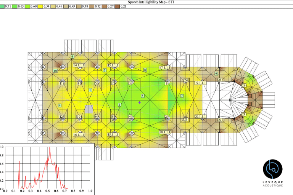The height and width of the screenshot is (195, 293).
Task: Click source label 18.1.1.1
Action: pos(165,132)
